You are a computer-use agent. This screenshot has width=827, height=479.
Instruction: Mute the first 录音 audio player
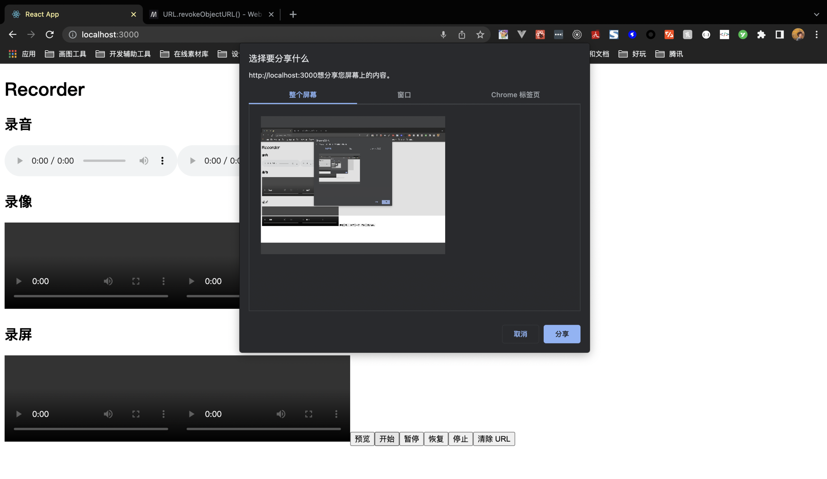click(x=144, y=161)
